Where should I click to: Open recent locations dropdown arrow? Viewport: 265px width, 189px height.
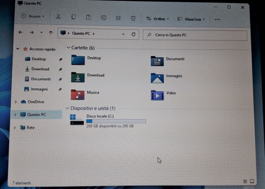point(42,32)
